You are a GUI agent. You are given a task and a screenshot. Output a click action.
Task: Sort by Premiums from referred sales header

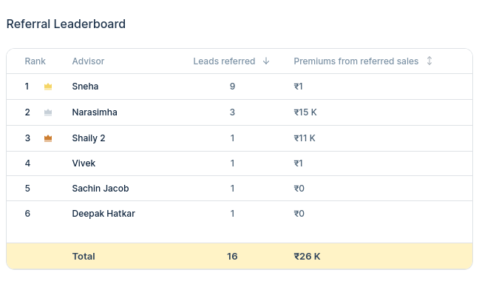[356, 61]
